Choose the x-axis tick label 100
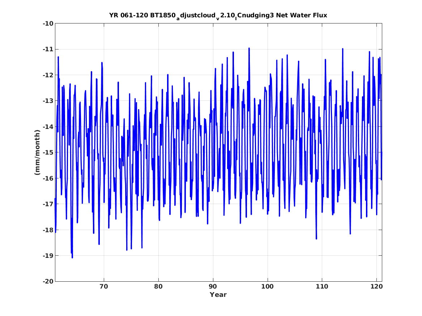 point(268,287)
